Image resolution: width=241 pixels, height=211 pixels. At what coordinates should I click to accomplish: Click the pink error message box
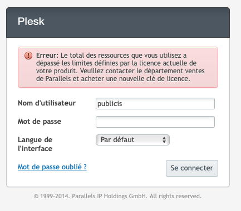(118, 67)
